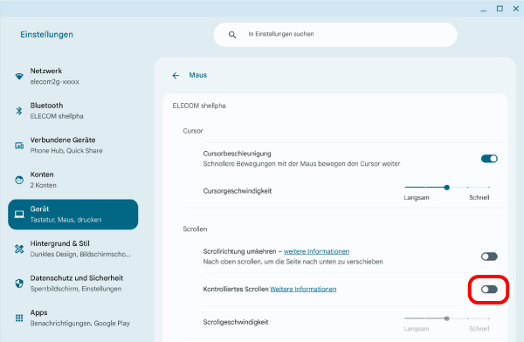This screenshot has width=524, height=342.
Task: Click the "In Einstellungen suchen" search field
Action: pos(335,34)
